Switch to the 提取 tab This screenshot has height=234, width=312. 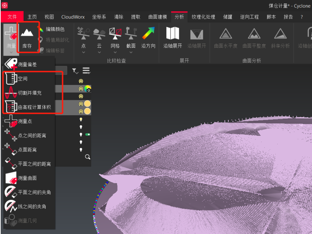click(x=136, y=17)
